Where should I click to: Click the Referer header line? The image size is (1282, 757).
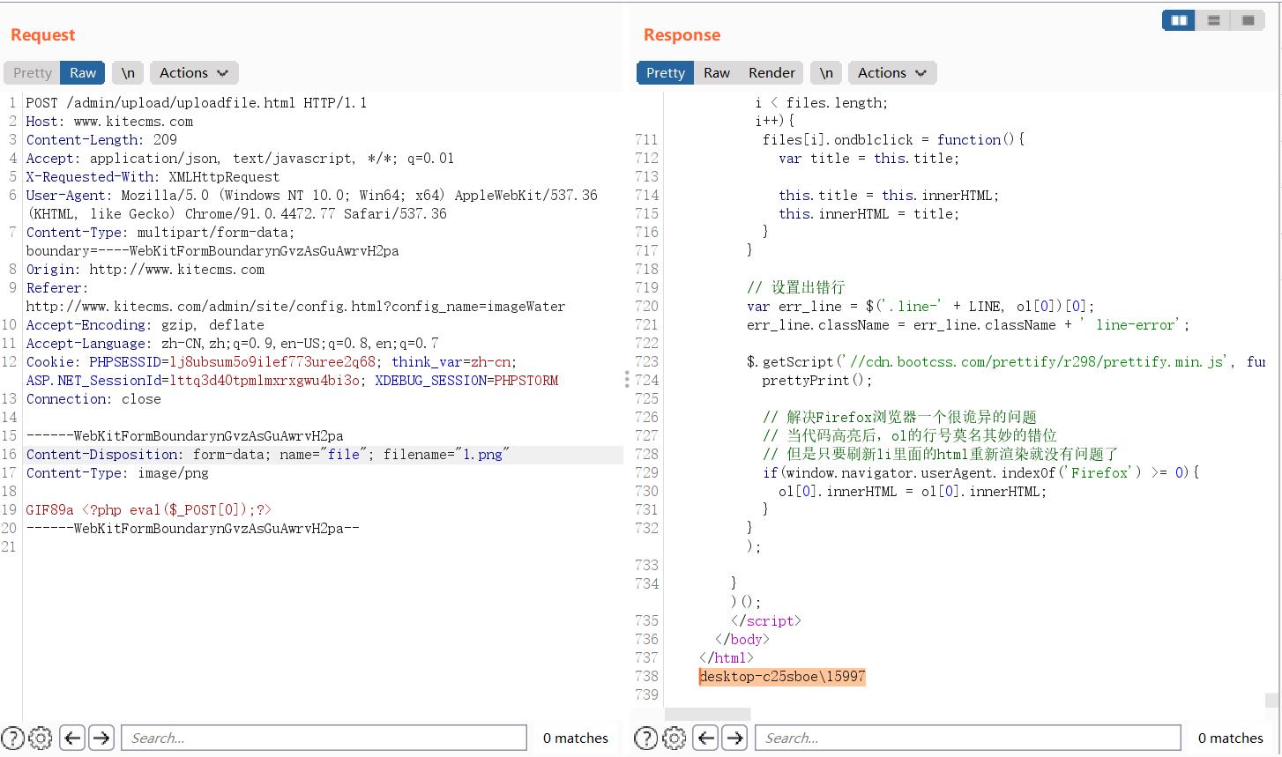coord(295,297)
